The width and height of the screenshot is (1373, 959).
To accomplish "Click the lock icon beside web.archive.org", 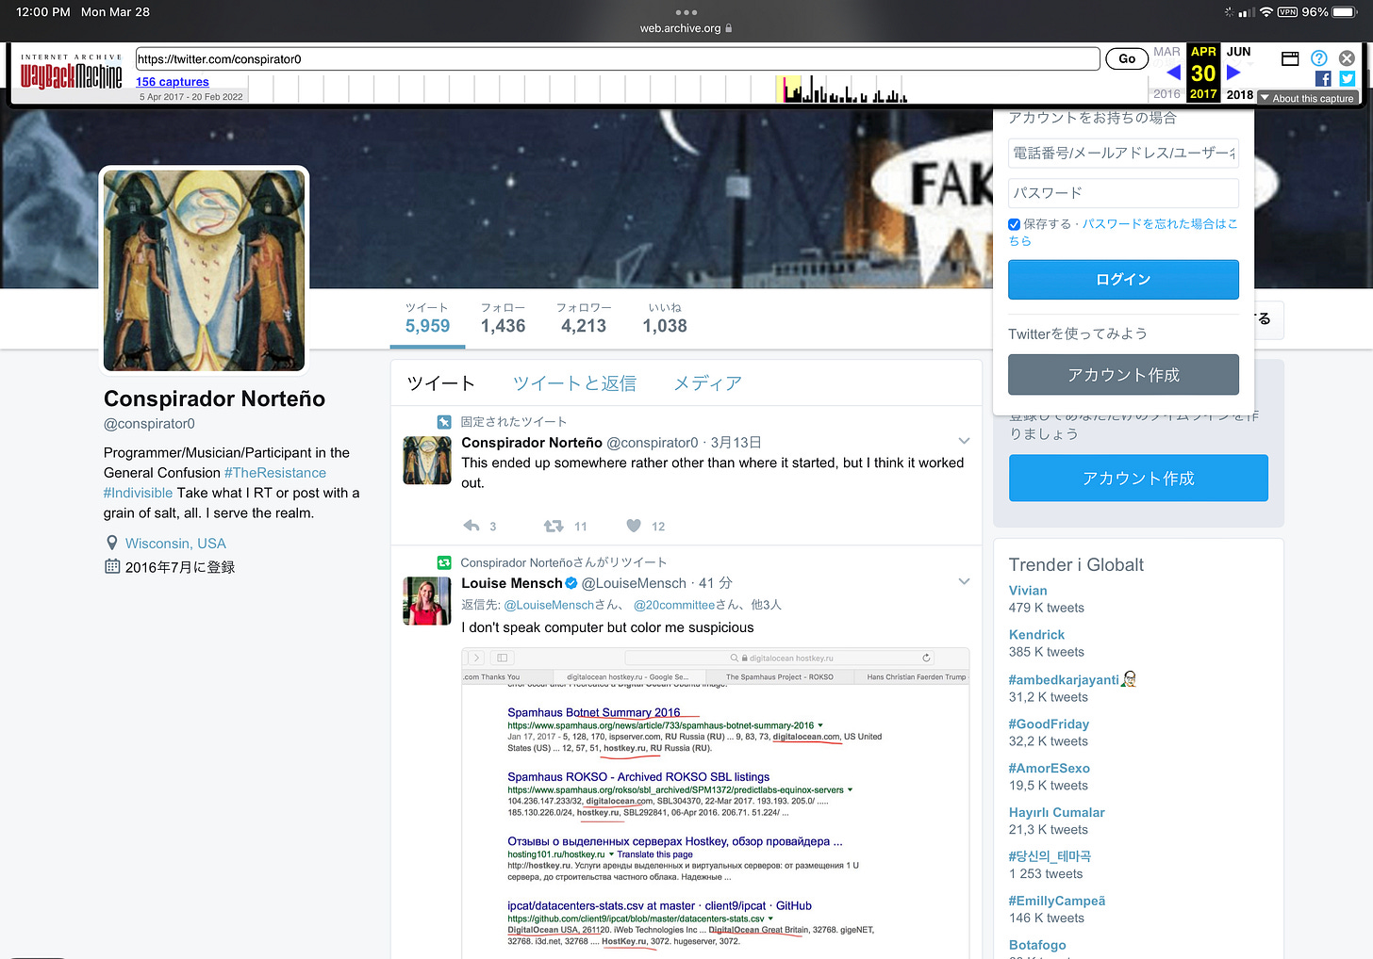I will pos(729,28).
